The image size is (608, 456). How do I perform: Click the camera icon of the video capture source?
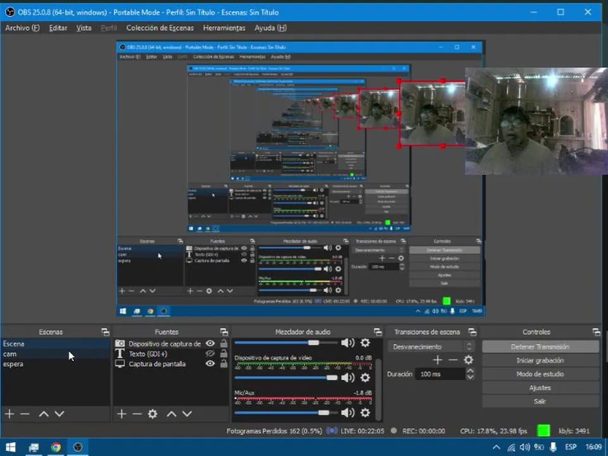point(120,343)
